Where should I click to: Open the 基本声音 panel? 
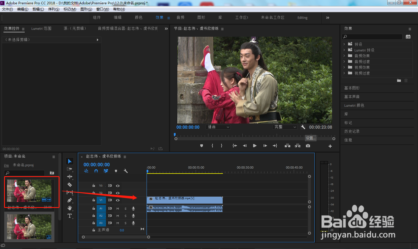click(352, 97)
